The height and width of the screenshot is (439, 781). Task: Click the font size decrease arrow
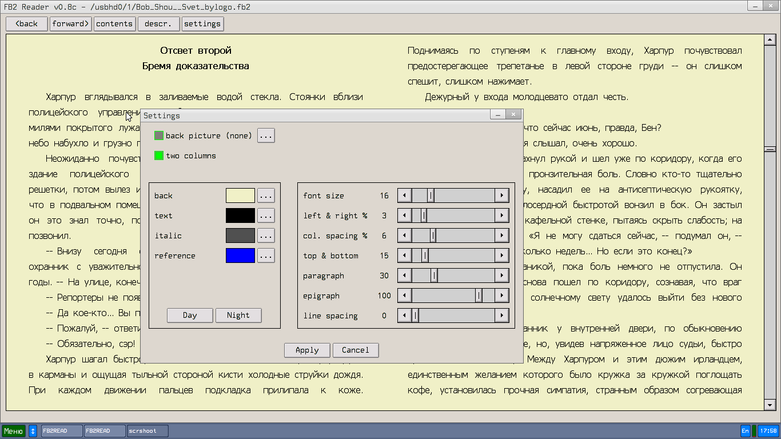point(405,195)
